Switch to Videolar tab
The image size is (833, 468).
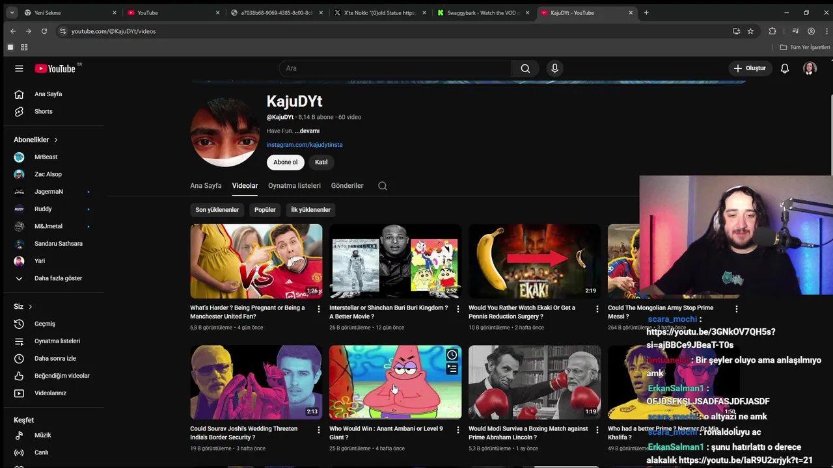pos(245,186)
